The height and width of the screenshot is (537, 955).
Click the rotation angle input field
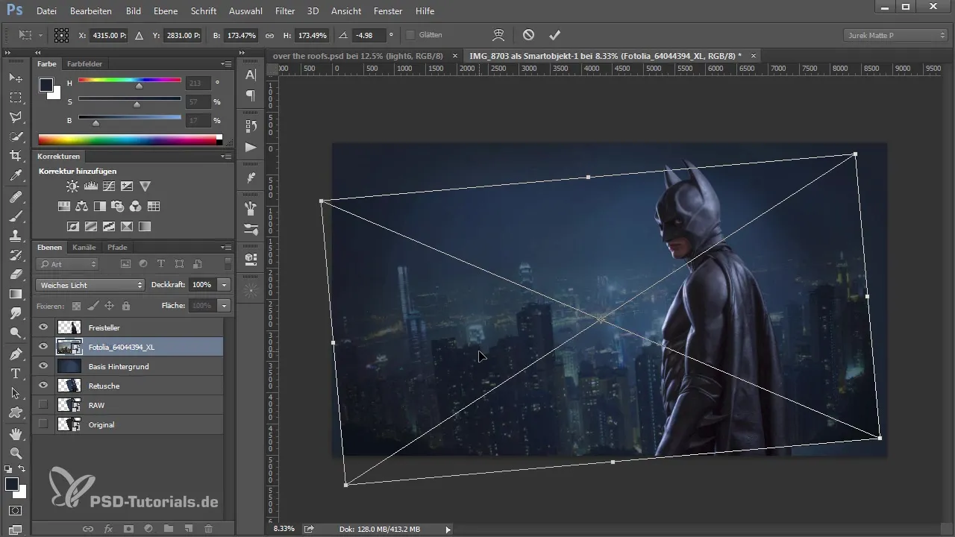tap(369, 35)
